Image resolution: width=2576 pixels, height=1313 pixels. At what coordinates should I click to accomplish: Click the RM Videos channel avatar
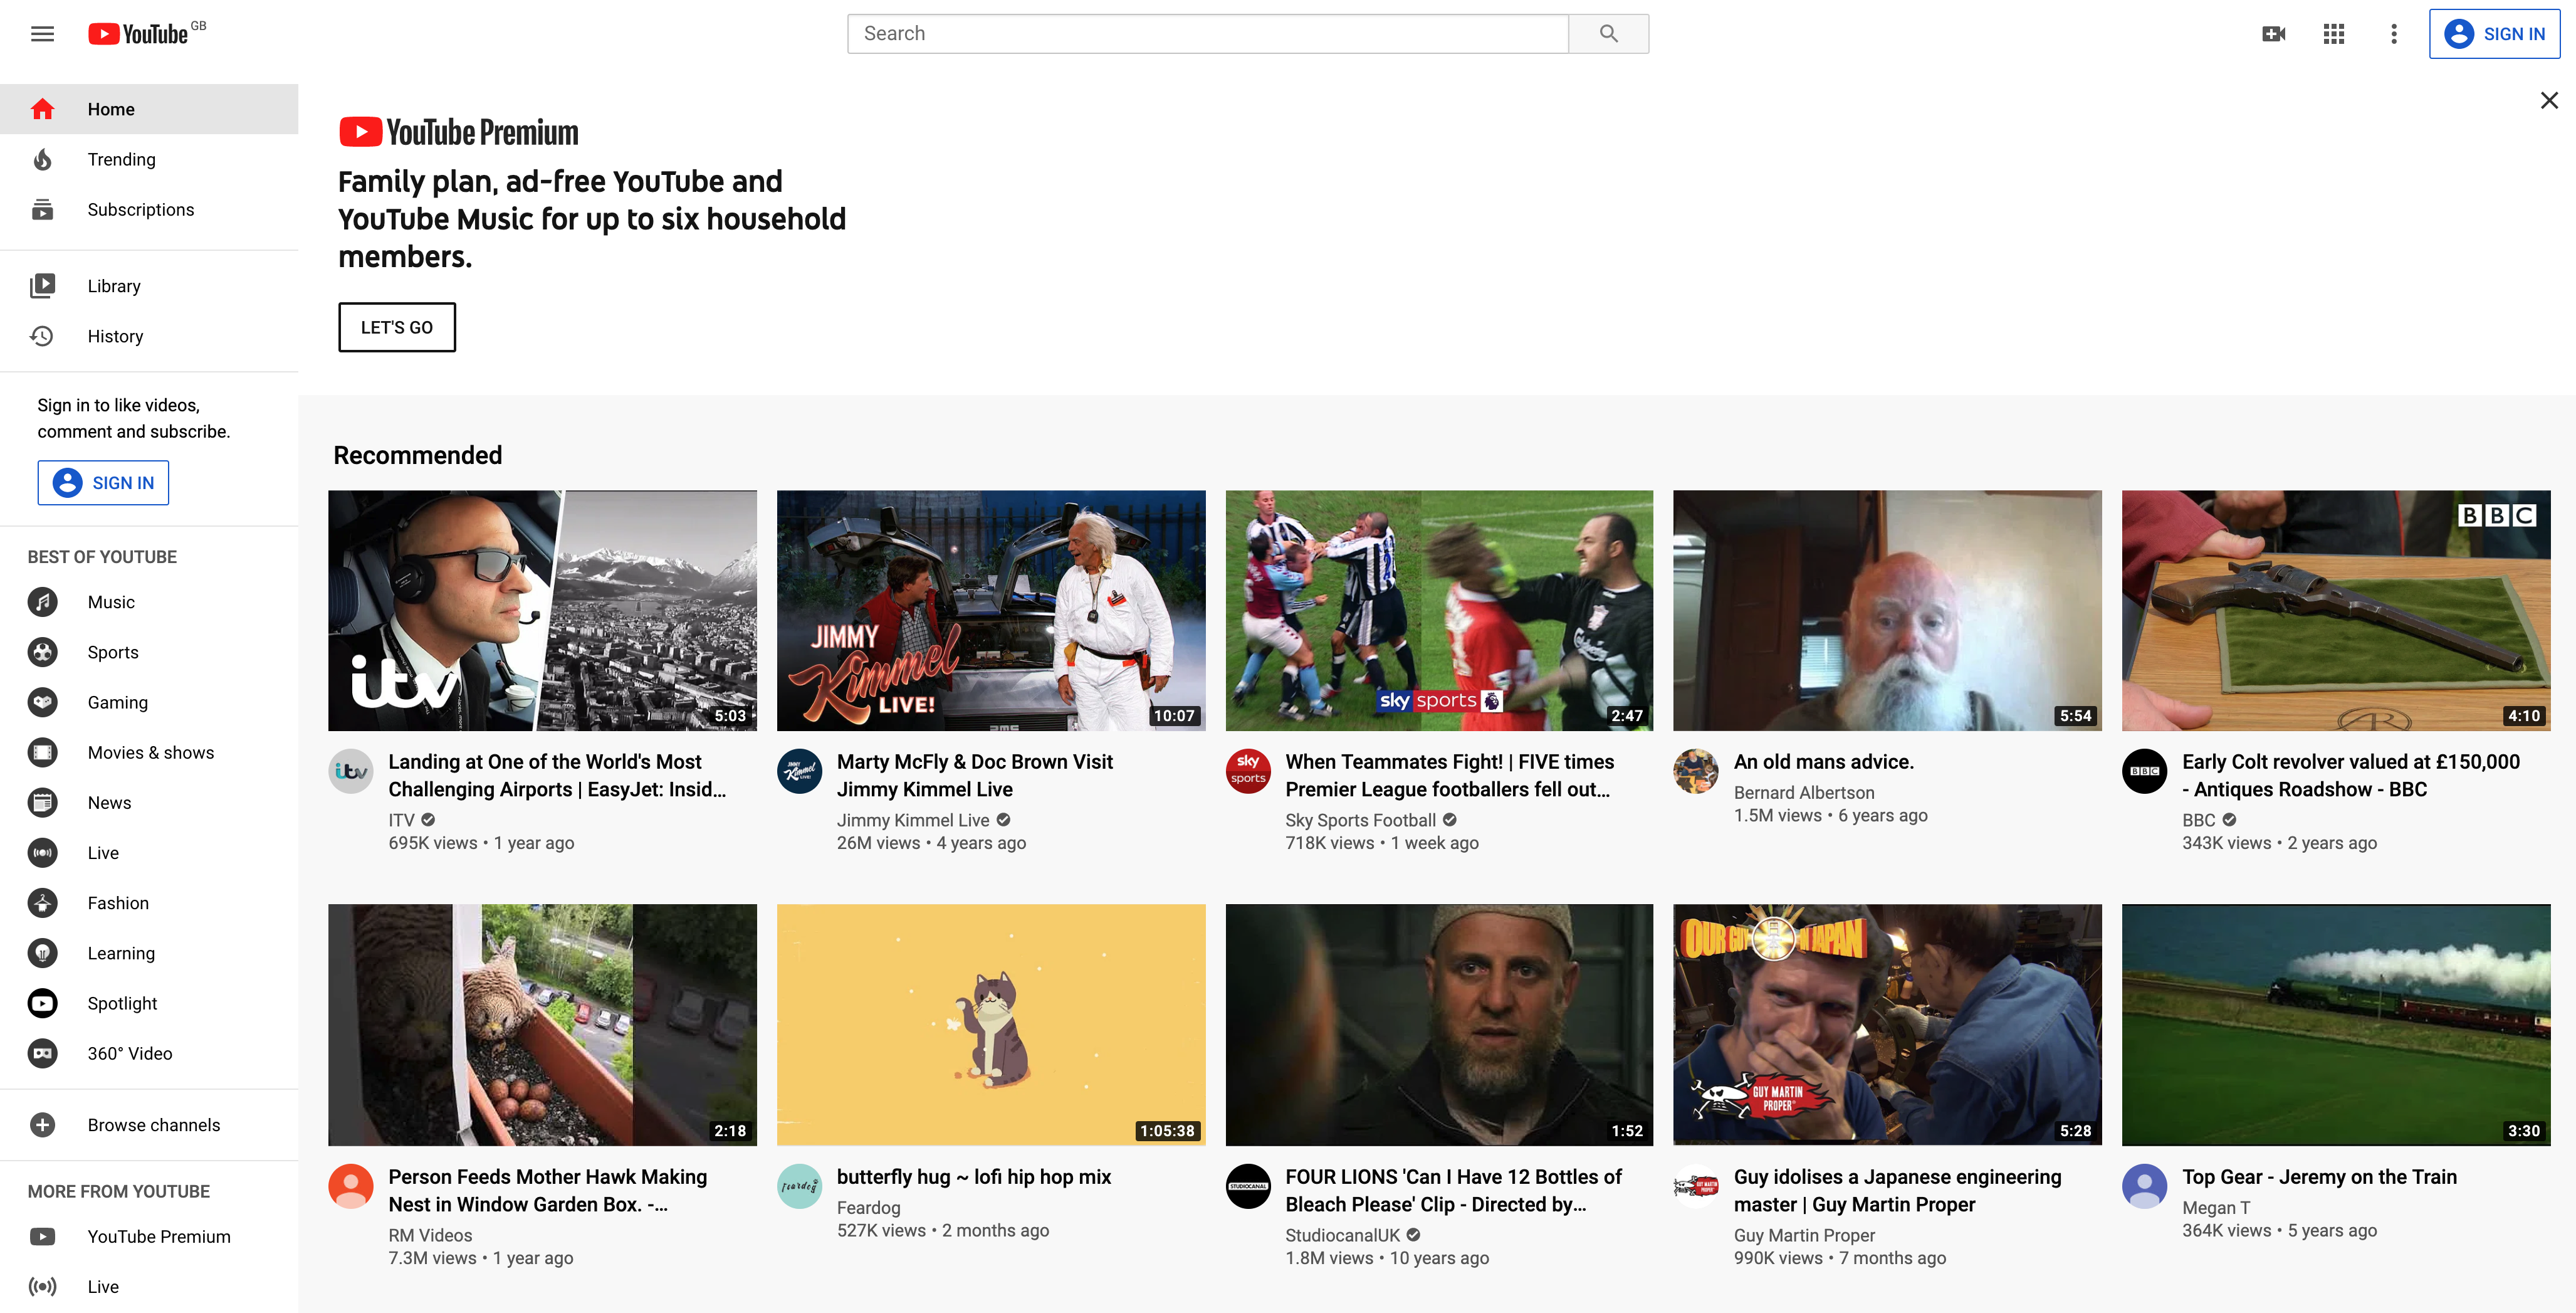pyautogui.click(x=351, y=1187)
